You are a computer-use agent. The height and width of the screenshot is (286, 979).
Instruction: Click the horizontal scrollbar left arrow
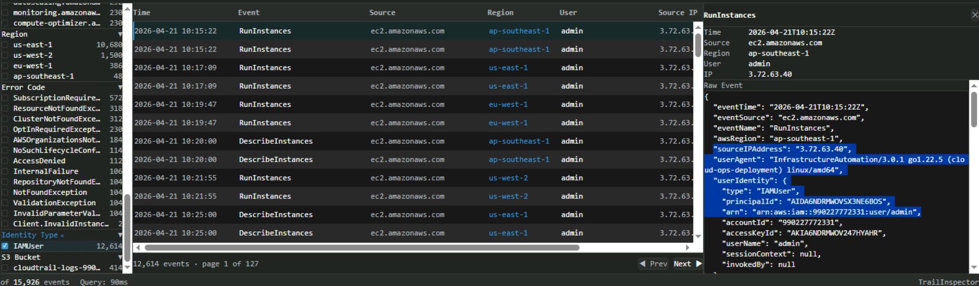pyautogui.click(x=138, y=248)
